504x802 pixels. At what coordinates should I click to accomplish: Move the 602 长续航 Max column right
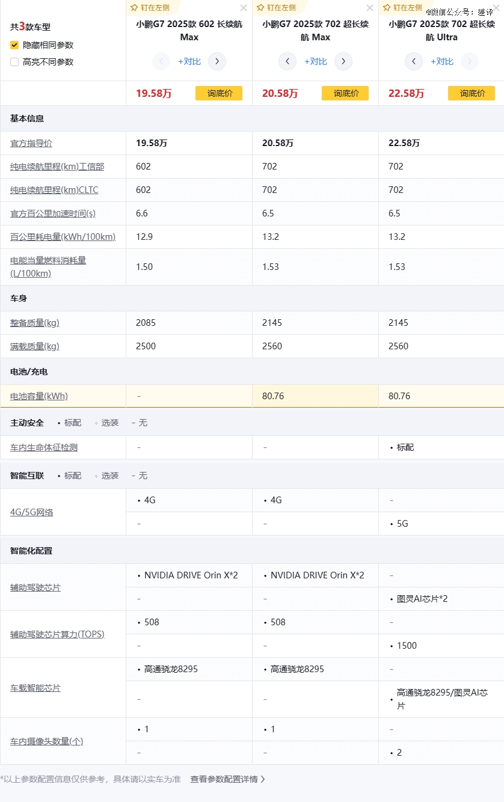[x=217, y=61]
